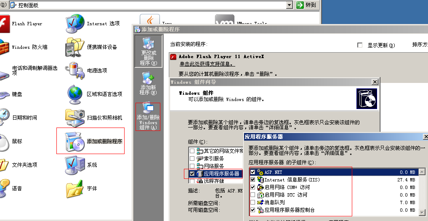The image size is (428, 221).
Task: Toggle 应用程序服务器控制台 checkbox
Action: click(253, 210)
